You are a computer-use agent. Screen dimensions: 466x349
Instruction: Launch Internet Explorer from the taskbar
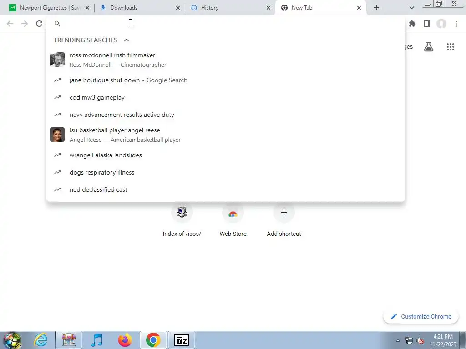(41, 340)
